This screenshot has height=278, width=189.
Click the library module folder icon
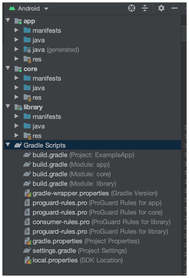tap(18, 107)
